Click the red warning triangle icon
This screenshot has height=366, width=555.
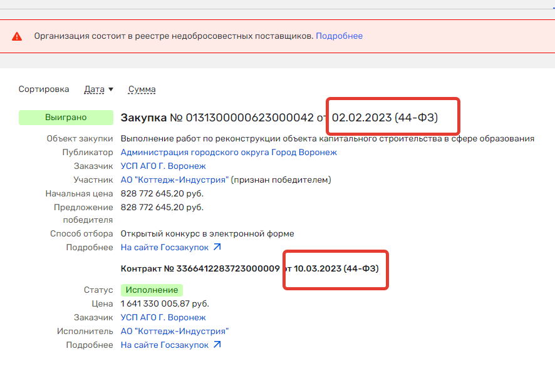tap(18, 36)
